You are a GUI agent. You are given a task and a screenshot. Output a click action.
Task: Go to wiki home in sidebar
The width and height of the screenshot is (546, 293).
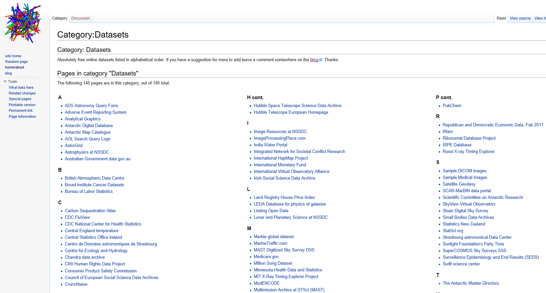tap(13, 56)
